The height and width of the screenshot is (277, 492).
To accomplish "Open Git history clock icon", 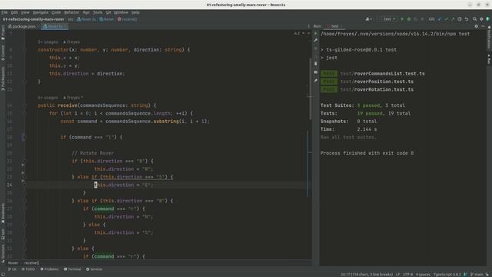I will tap(460, 19).
